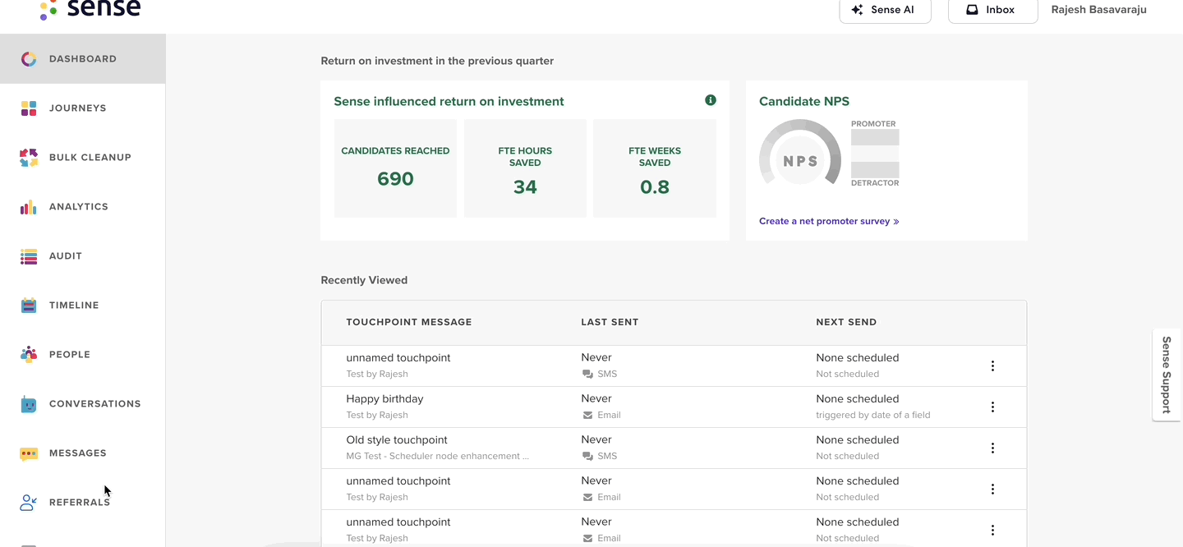1183x547 pixels.
Task: Click the PROMOTER label
Action: 873,124
